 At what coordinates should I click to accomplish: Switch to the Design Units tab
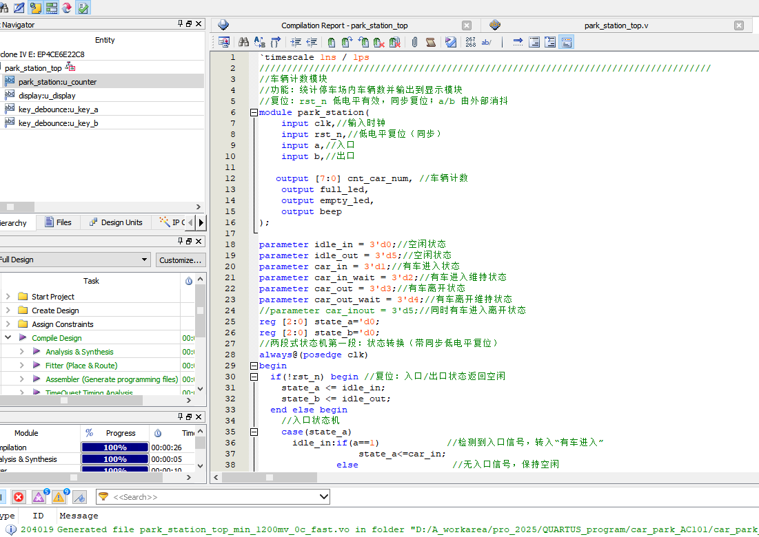coord(116,222)
